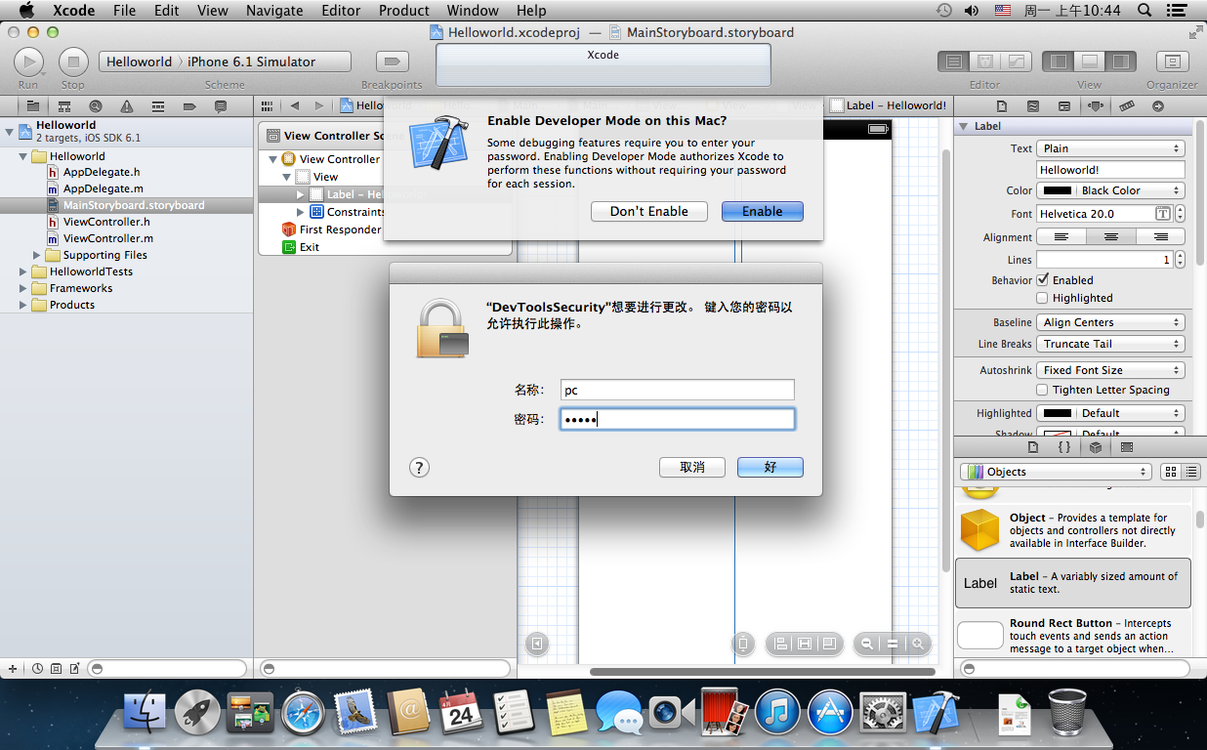Select AppDelegate.h in project navigator

(x=102, y=173)
